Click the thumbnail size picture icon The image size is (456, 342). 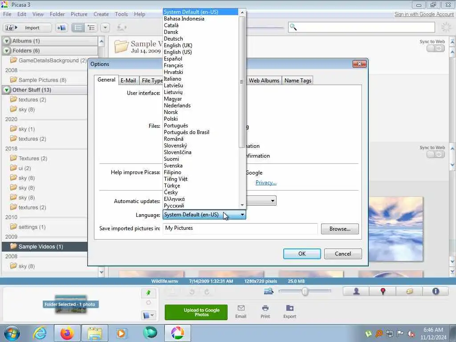coord(269,291)
